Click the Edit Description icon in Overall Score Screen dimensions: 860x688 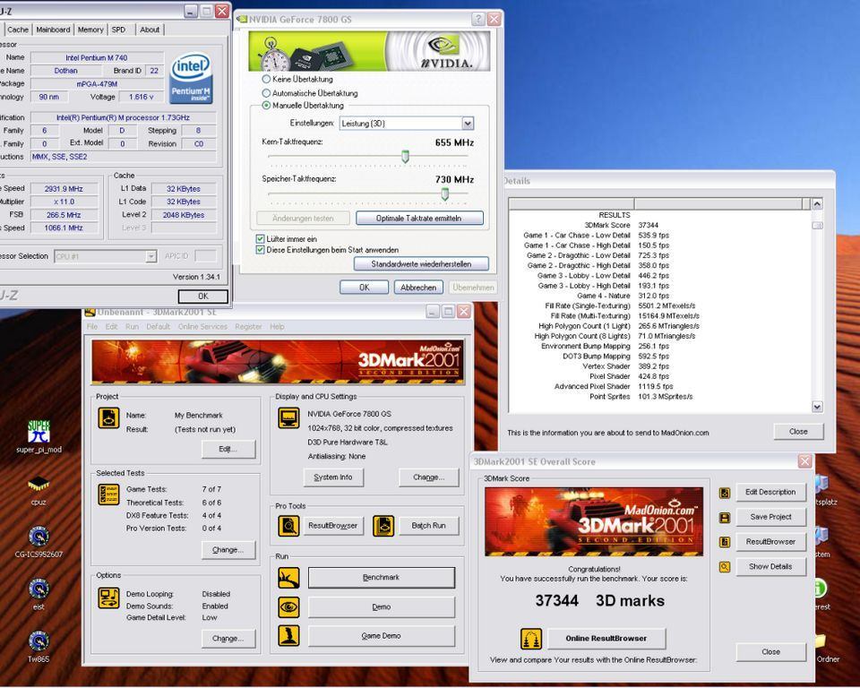725,493
